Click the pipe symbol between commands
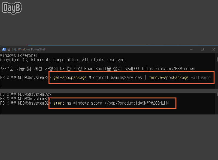 146,77
